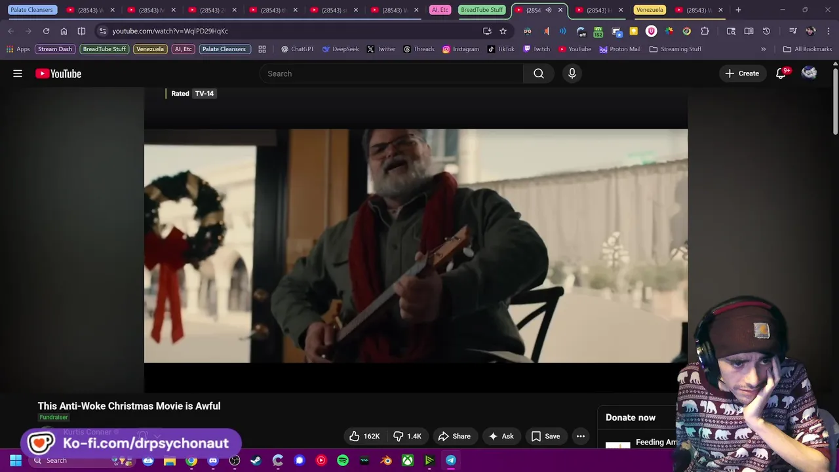Open the split view icon beside home
This screenshot has height=472, width=839.
point(81,31)
